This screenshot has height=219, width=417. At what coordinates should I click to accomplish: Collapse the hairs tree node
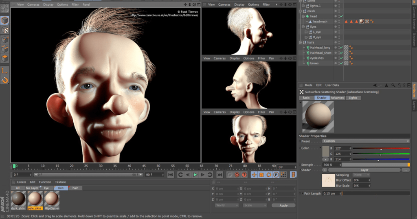point(300,42)
